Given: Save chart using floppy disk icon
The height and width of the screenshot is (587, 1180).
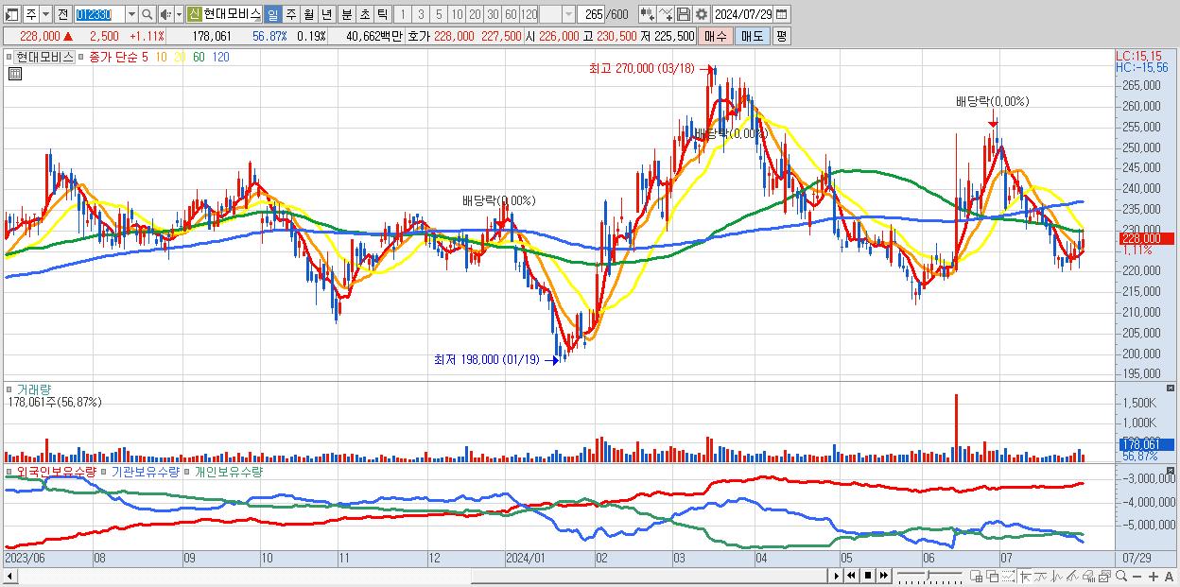Looking at the screenshot, I should tap(684, 14).
